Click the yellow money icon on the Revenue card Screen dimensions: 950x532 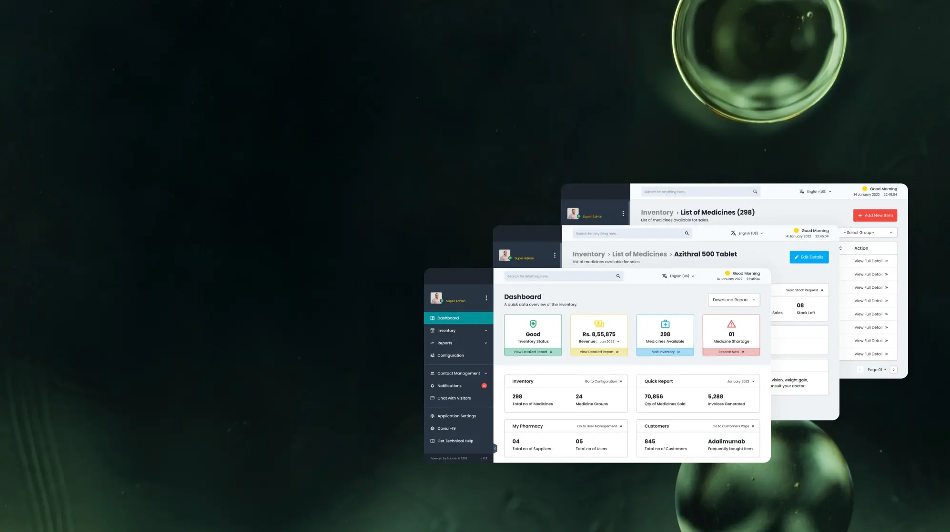point(599,324)
